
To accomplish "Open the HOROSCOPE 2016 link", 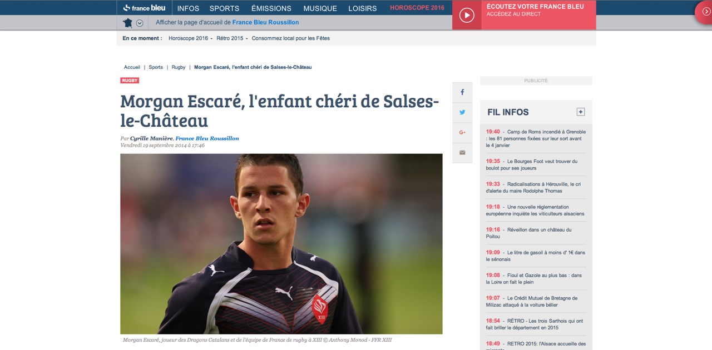I will [x=417, y=8].
